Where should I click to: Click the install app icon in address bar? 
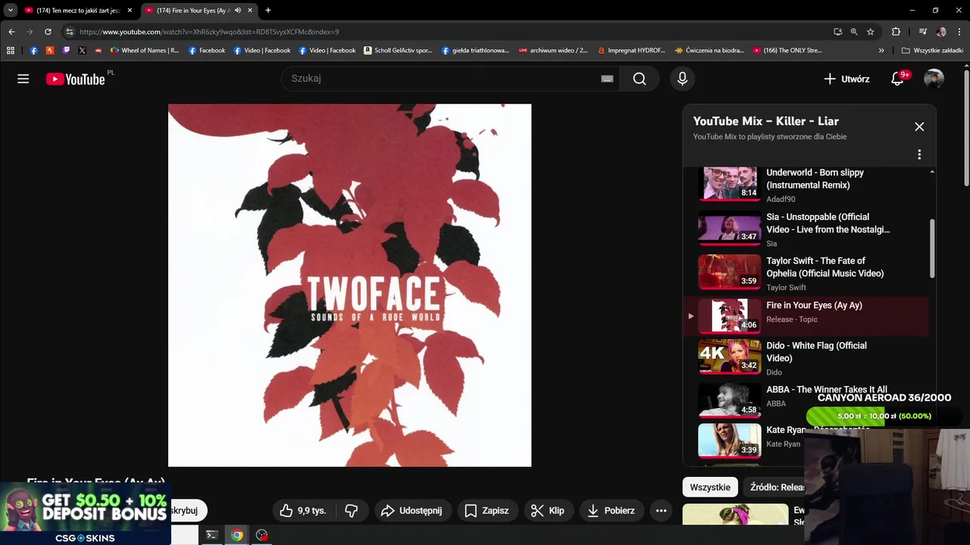coord(837,32)
